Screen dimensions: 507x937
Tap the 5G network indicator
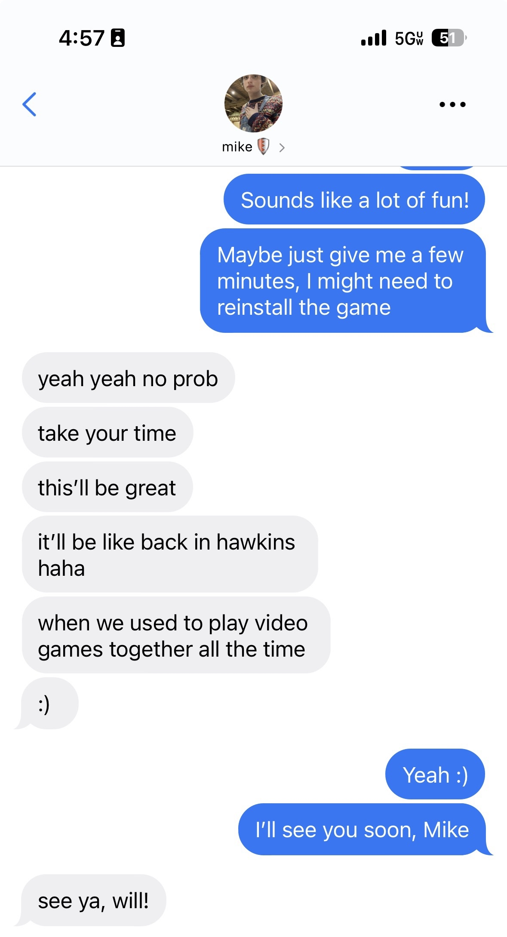tap(409, 38)
